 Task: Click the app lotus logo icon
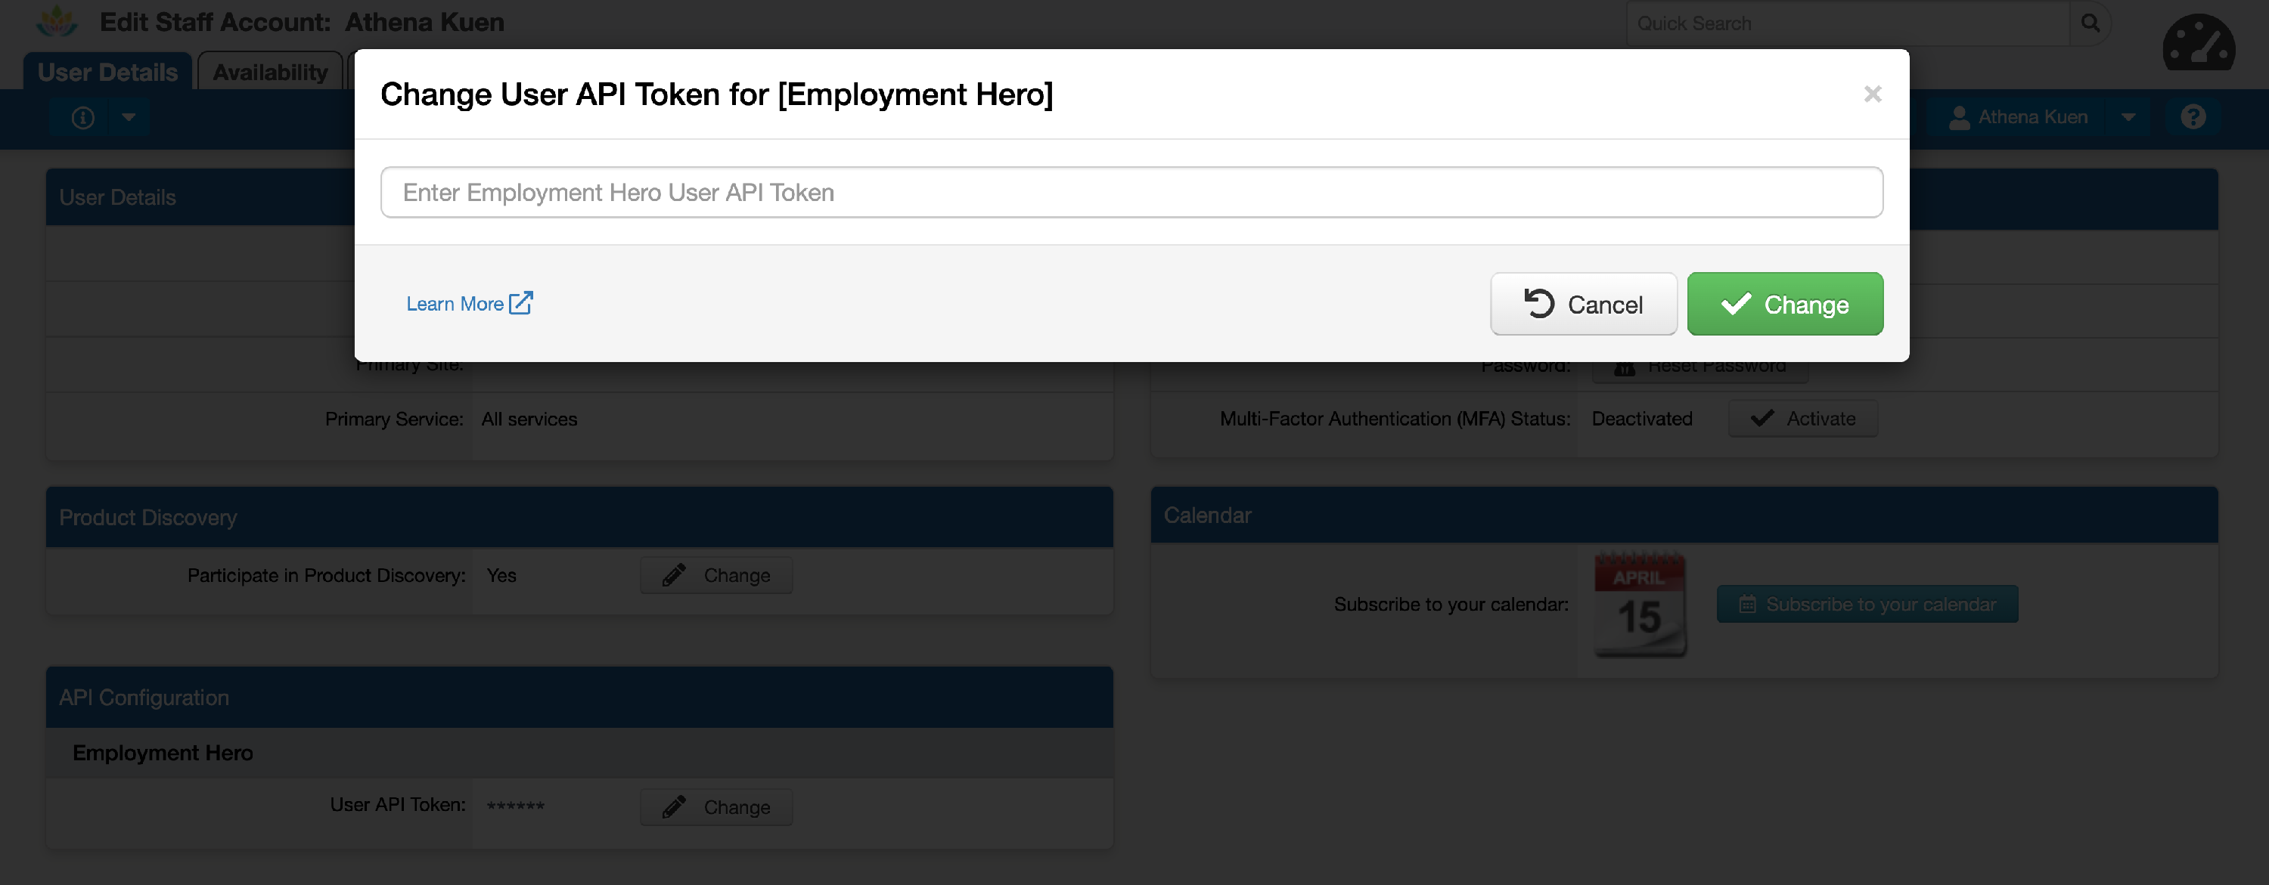(x=57, y=21)
